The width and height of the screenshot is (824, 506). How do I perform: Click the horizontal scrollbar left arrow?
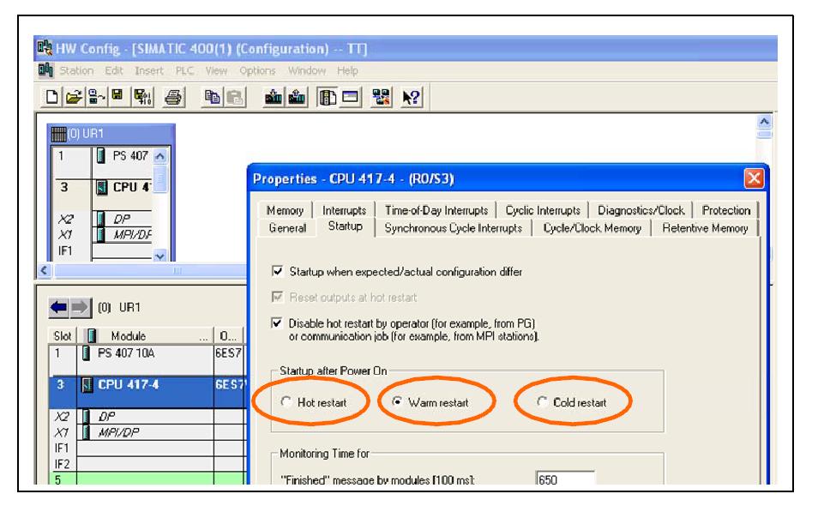pyautogui.click(x=45, y=270)
